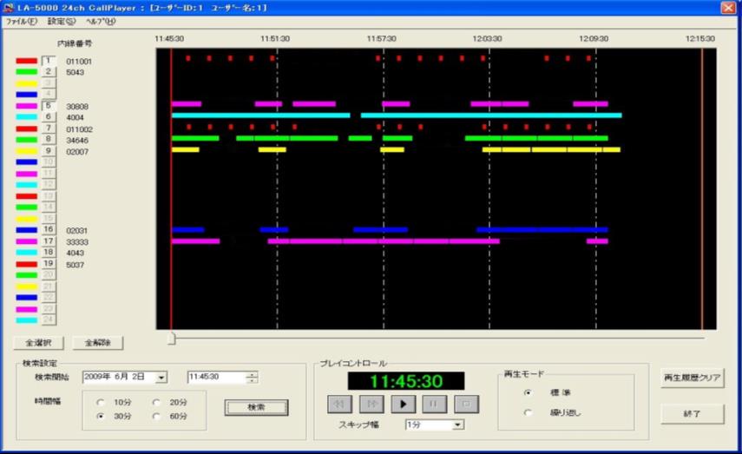Open the 設定(S) menu
The height and width of the screenshot is (454, 742).
coord(62,22)
